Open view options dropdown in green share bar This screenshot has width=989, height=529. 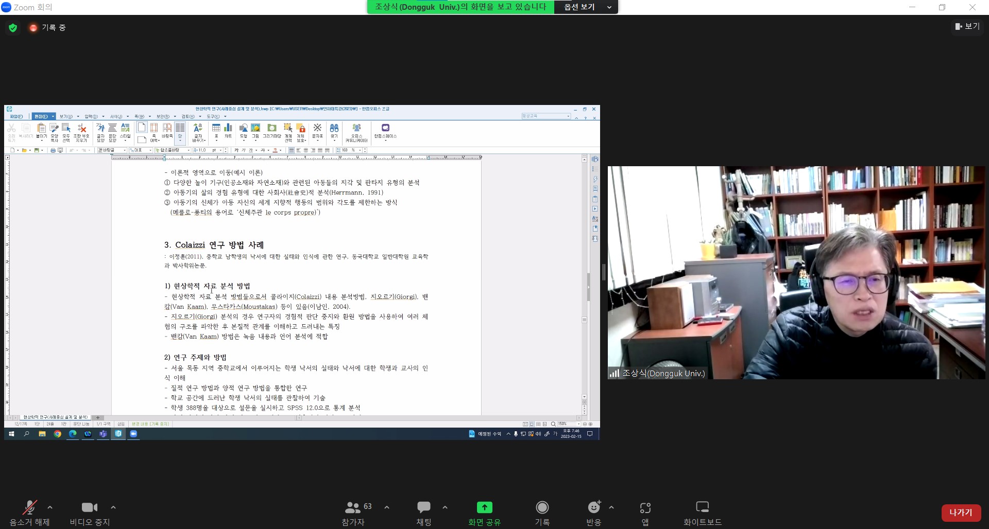click(586, 7)
